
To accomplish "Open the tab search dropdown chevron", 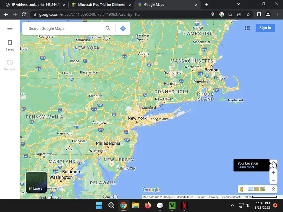I will tap(239, 4).
